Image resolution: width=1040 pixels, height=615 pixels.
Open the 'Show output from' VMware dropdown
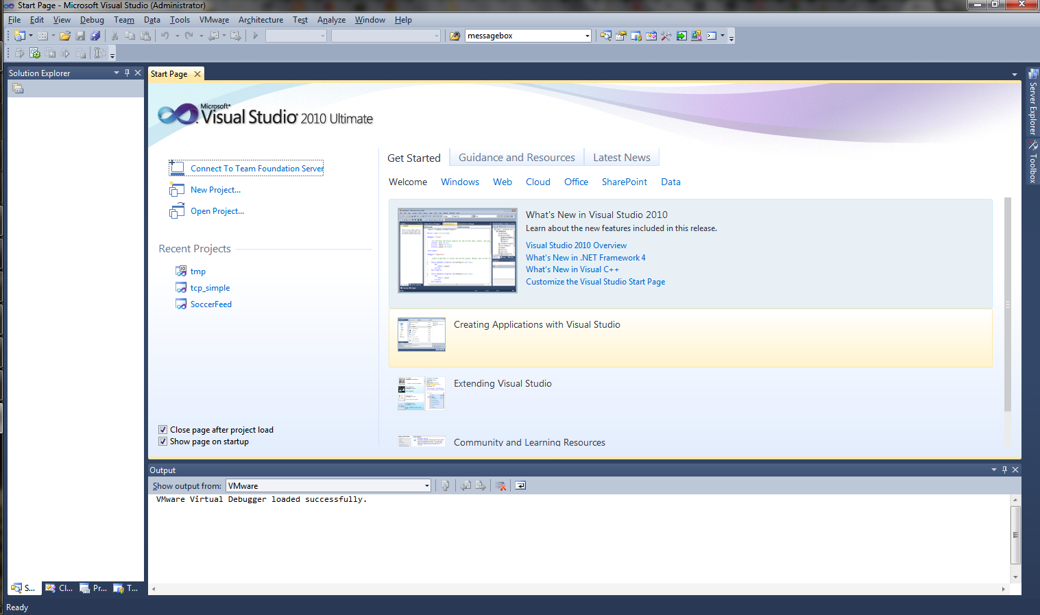coord(426,485)
